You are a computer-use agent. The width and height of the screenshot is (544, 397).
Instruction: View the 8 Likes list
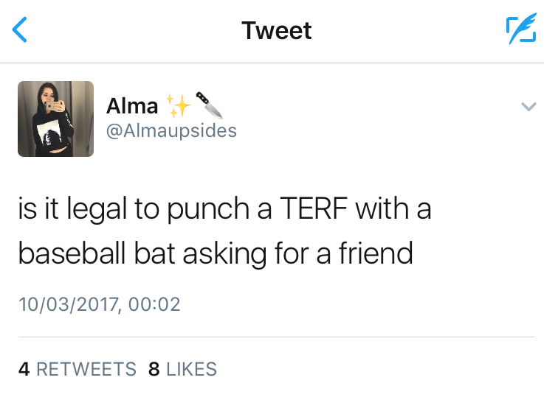(x=182, y=369)
